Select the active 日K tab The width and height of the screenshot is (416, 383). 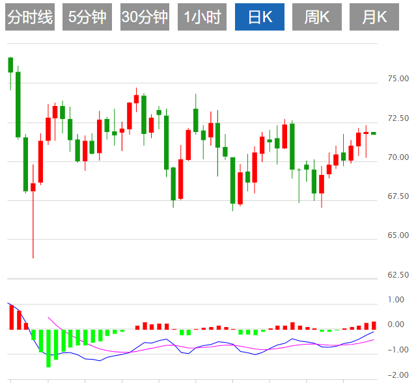coord(259,18)
